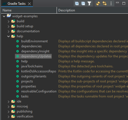Expand the build setup task group
The height and width of the screenshot is (120, 128).
9,26
